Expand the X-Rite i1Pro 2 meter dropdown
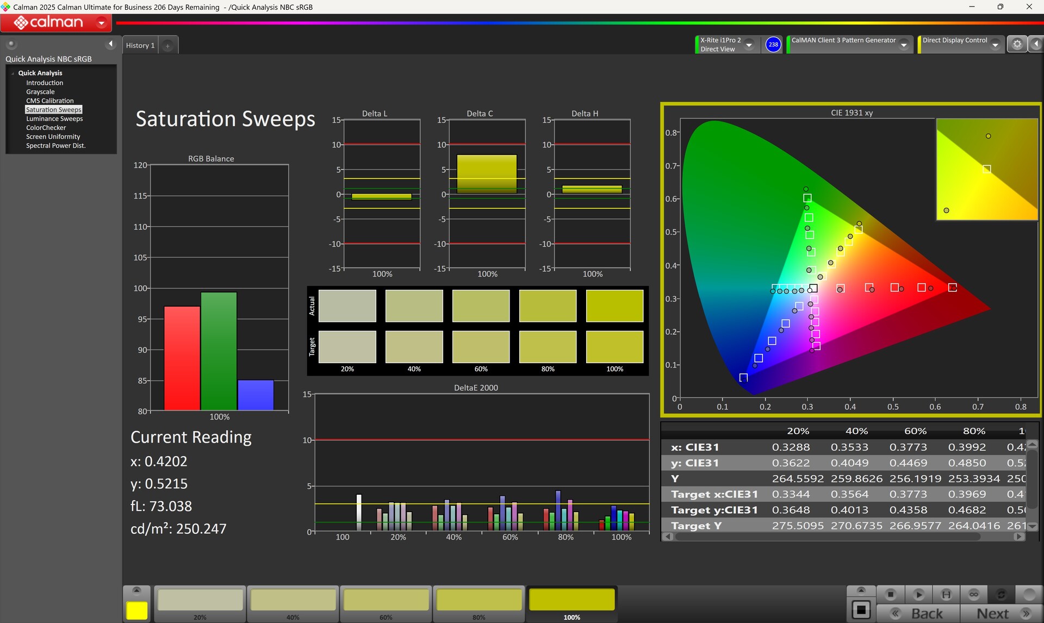This screenshot has width=1044, height=623. point(749,45)
